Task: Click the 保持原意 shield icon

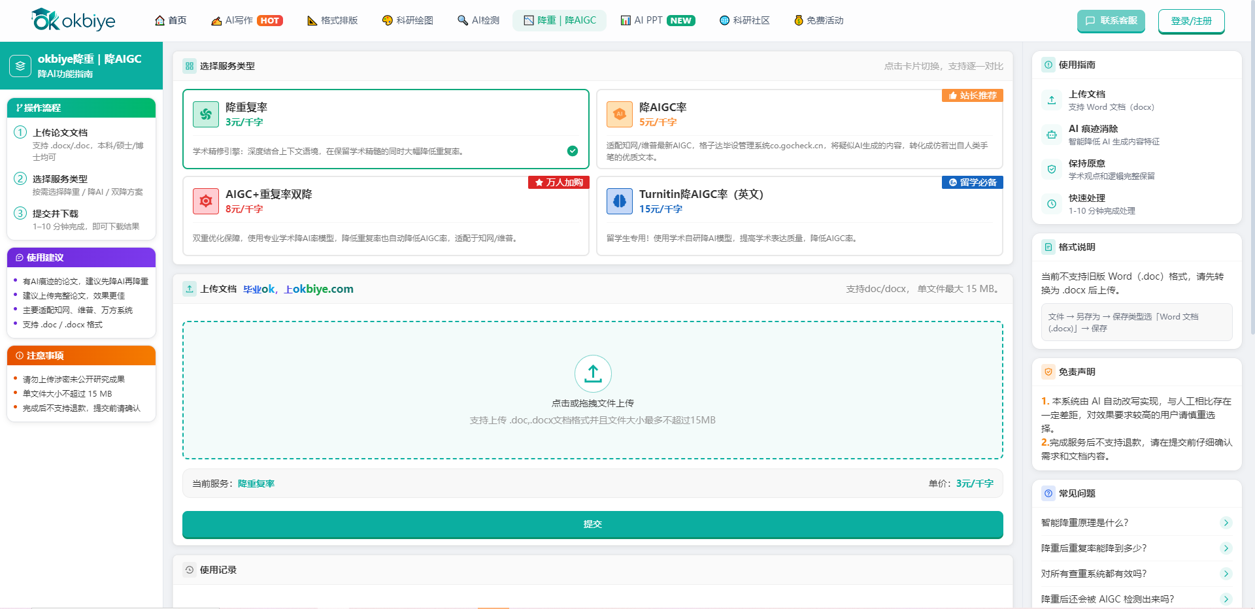Action: [x=1052, y=169]
